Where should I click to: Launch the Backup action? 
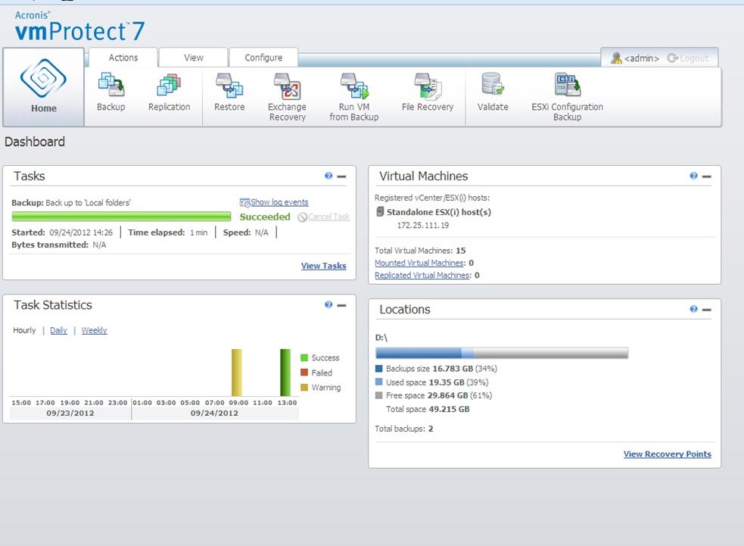click(x=111, y=92)
